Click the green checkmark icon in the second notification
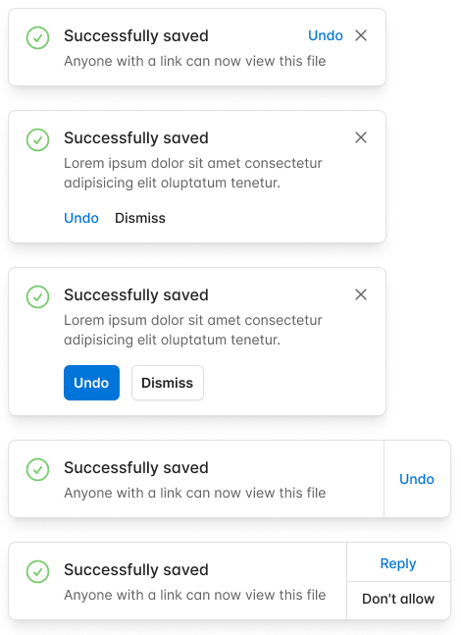This screenshot has height=635, width=461. [37, 139]
